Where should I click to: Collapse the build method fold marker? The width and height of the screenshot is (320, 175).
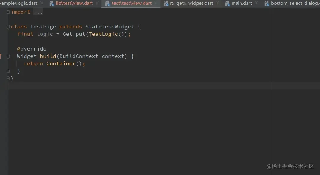pyautogui.click(x=8, y=56)
